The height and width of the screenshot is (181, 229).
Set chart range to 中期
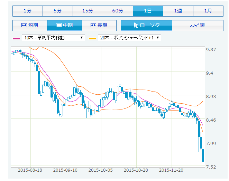pos(64,25)
